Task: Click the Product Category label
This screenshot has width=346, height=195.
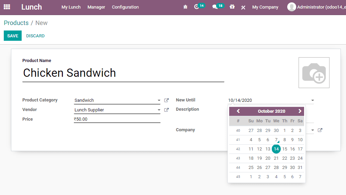Action: (x=40, y=100)
